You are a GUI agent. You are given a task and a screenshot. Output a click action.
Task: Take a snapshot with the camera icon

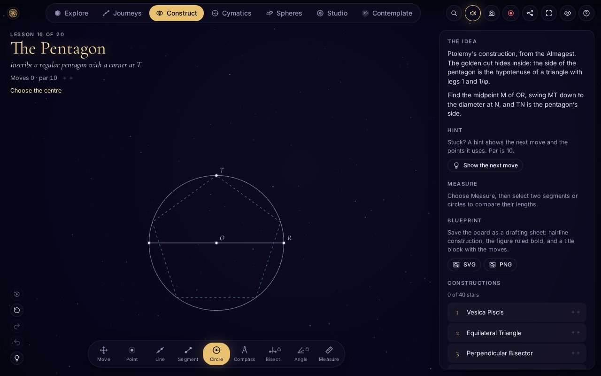[492, 13]
